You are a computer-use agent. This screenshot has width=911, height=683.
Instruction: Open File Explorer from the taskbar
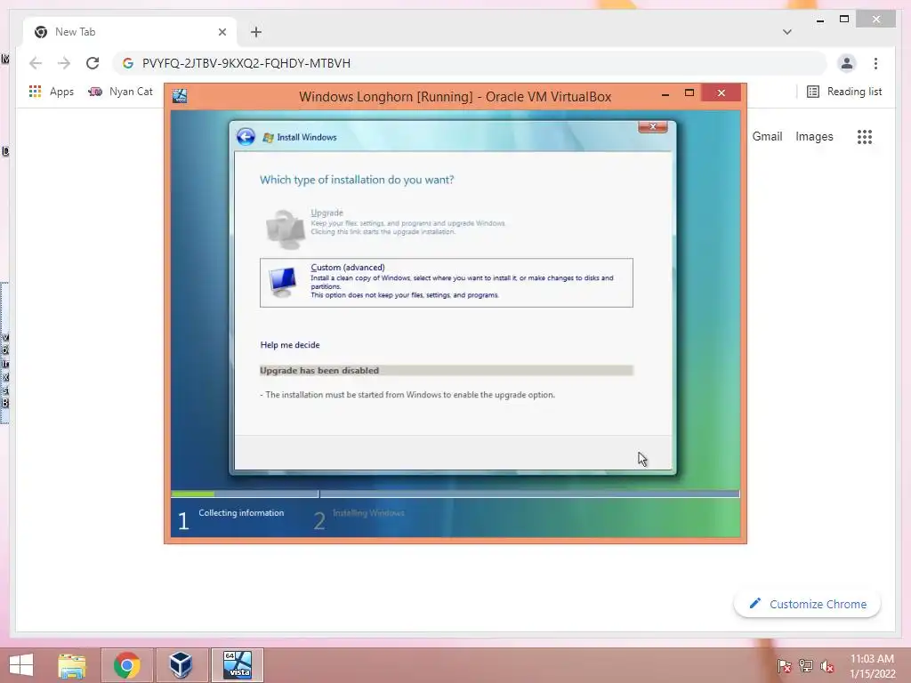72,665
